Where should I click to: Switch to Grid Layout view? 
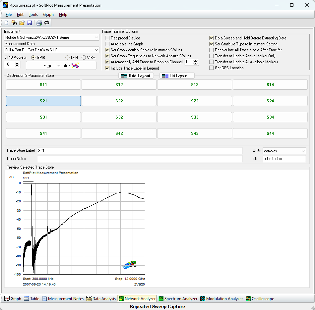pos(136,76)
